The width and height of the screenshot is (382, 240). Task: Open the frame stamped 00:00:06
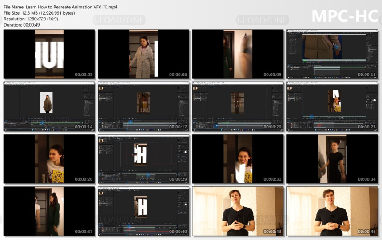click(143, 54)
